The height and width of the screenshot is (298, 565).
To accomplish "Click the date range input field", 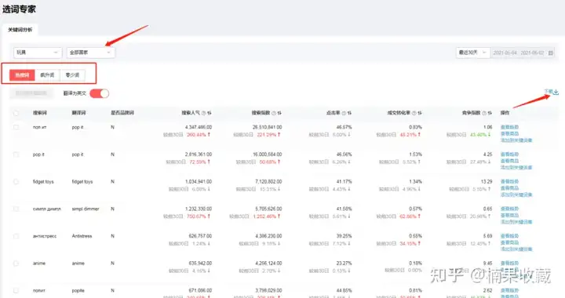I will pyautogui.click(x=518, y=53).
